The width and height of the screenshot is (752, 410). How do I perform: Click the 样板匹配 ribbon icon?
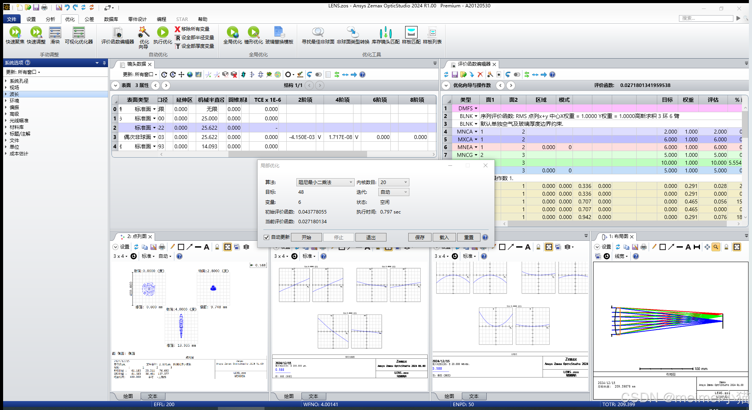tap(411, 35)
